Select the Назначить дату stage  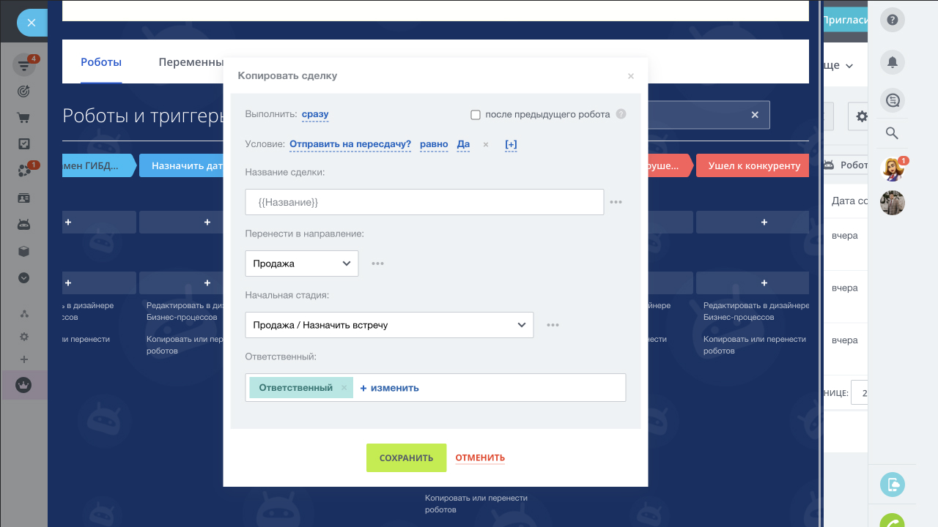181,165
